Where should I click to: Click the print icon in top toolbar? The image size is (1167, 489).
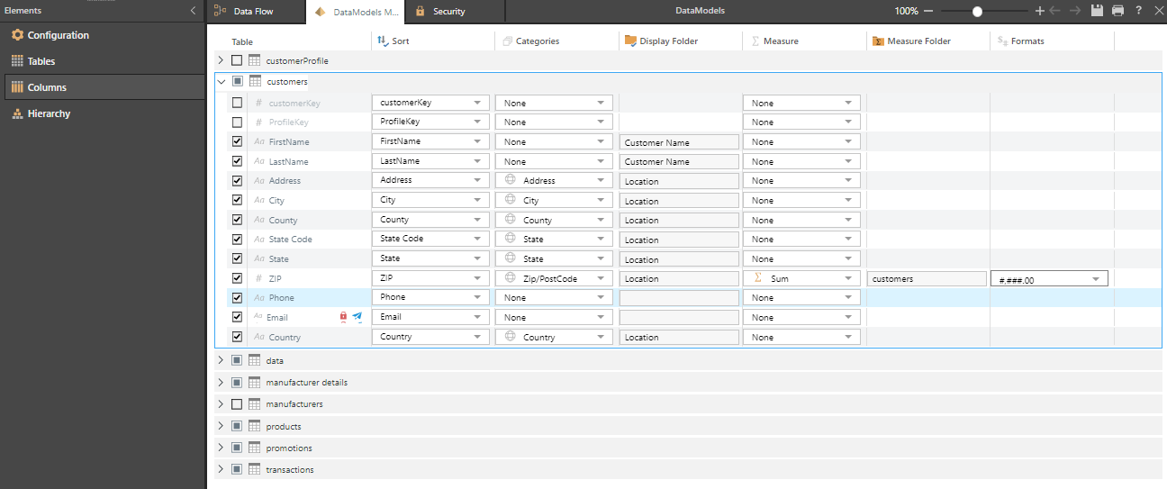1117,11
